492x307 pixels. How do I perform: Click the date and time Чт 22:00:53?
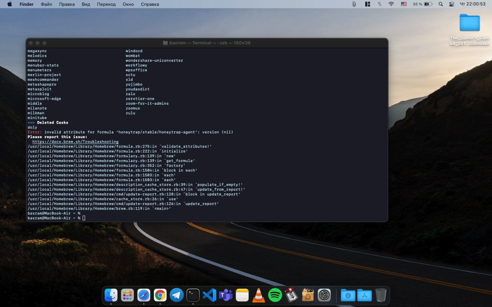click(x=472, y=4)
